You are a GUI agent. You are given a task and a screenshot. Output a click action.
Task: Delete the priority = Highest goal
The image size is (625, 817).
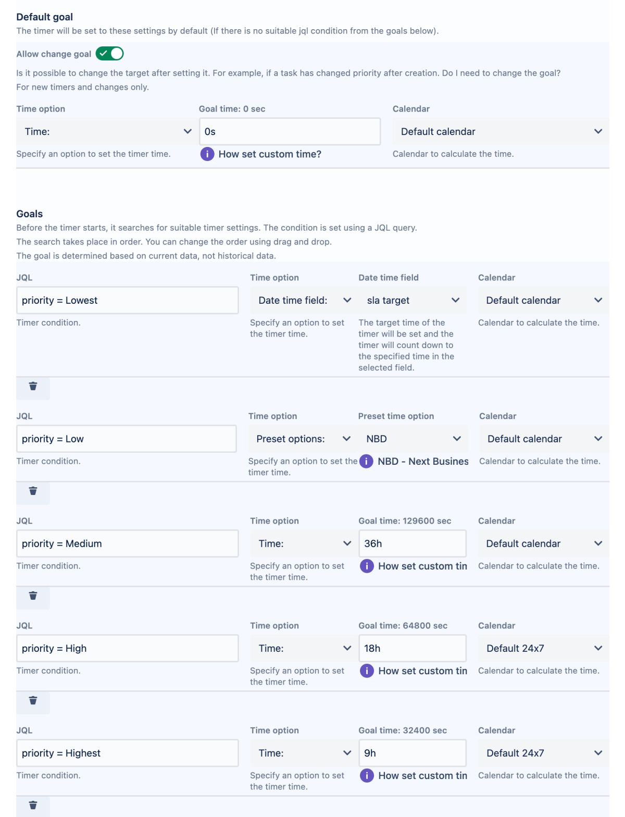(x=33, y=806)
